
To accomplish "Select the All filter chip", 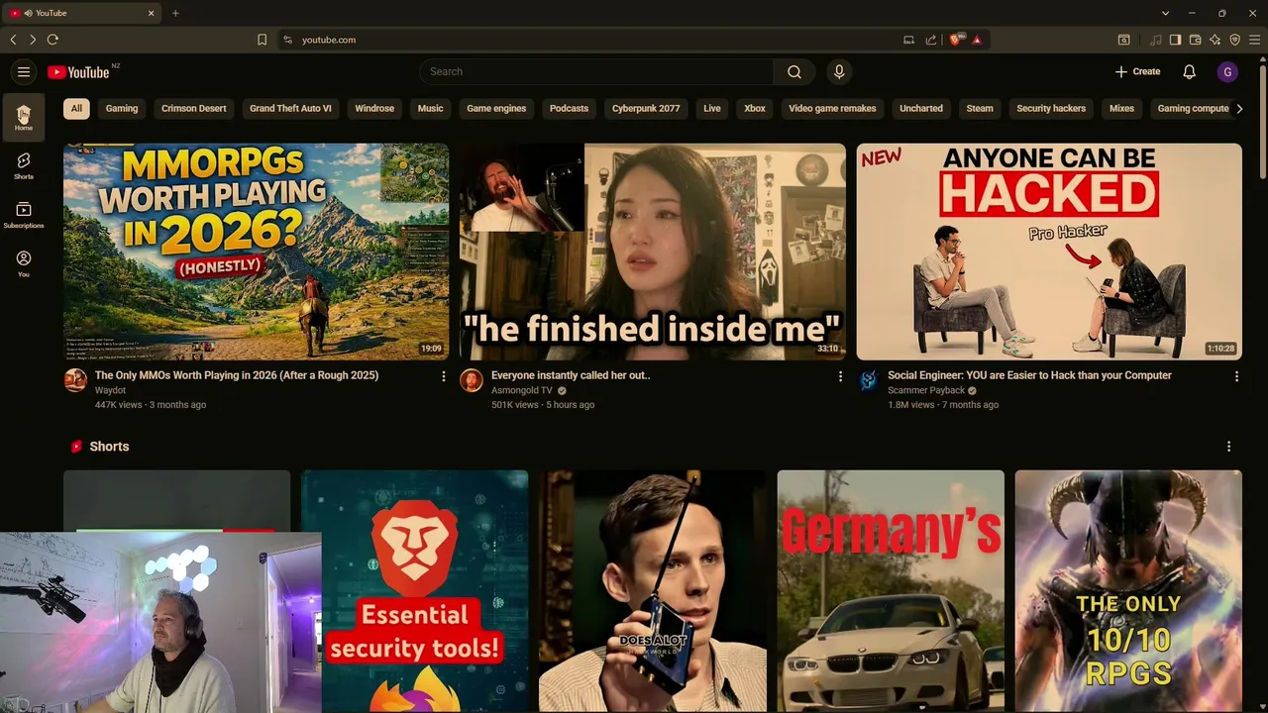I will (76, 108).
